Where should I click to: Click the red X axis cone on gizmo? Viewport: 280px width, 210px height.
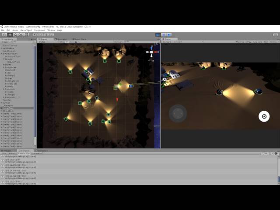point(155,52)
